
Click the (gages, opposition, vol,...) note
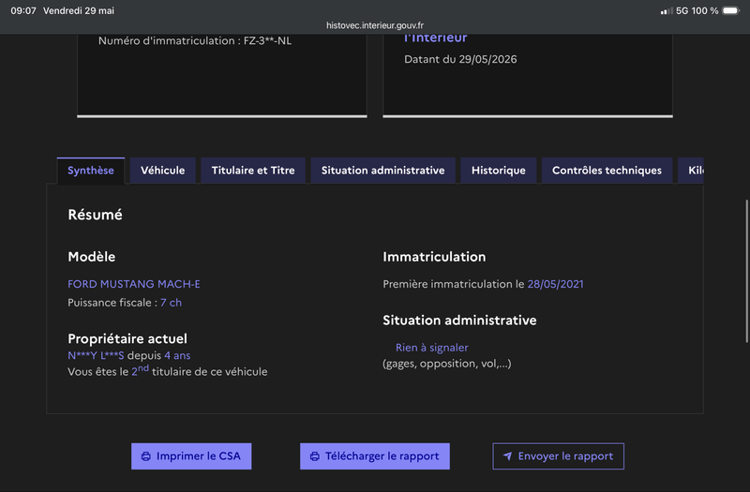pyautogui.click(x=447, y=364)
